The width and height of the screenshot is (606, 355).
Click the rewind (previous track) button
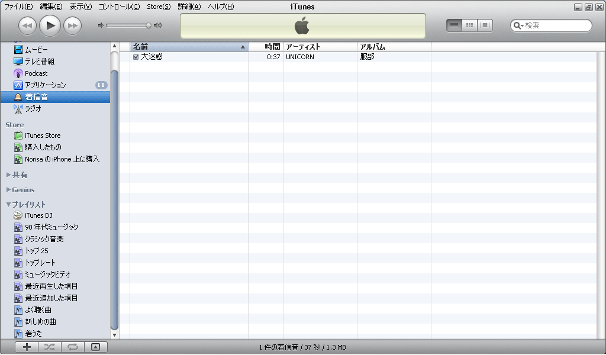coord(27,26)
